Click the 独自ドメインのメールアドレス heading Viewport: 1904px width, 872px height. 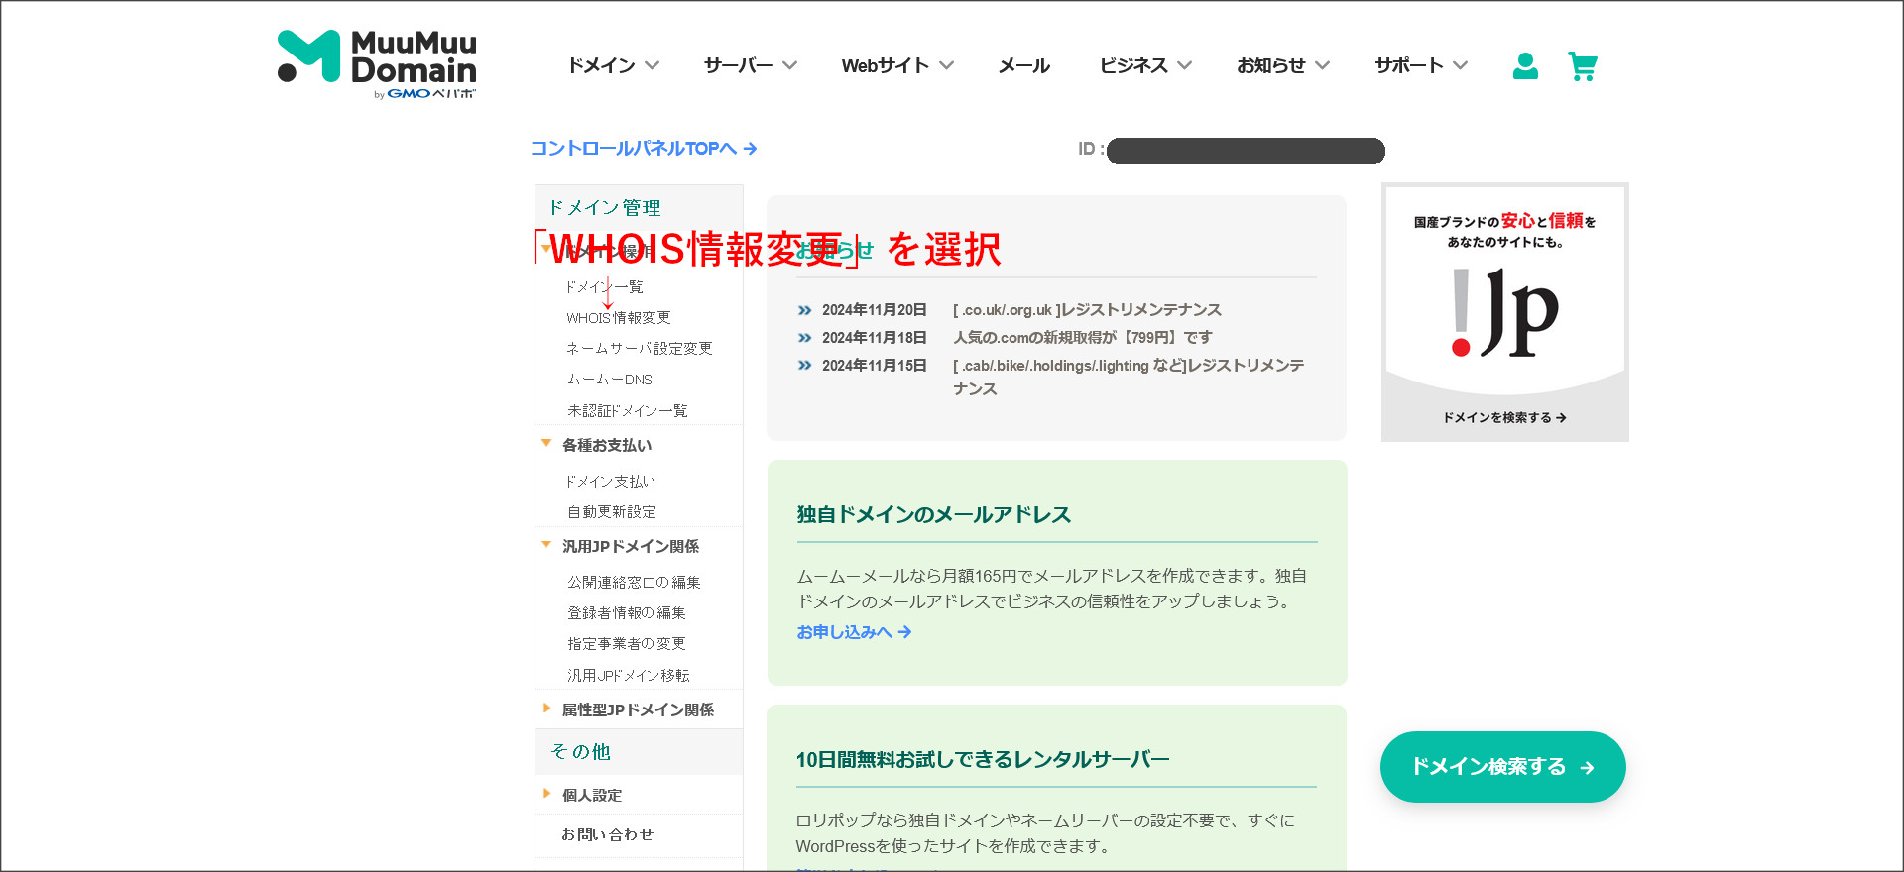click(x=934, y=514)
